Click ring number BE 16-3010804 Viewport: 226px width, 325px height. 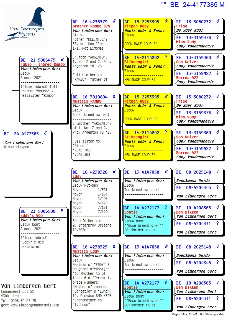coord(90,97)
